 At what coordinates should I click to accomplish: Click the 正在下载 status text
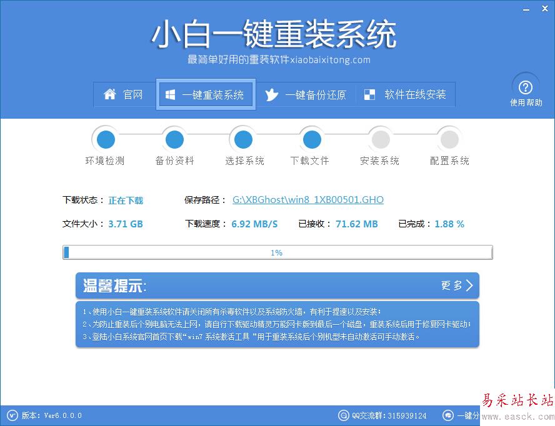(x=126, y=201)
